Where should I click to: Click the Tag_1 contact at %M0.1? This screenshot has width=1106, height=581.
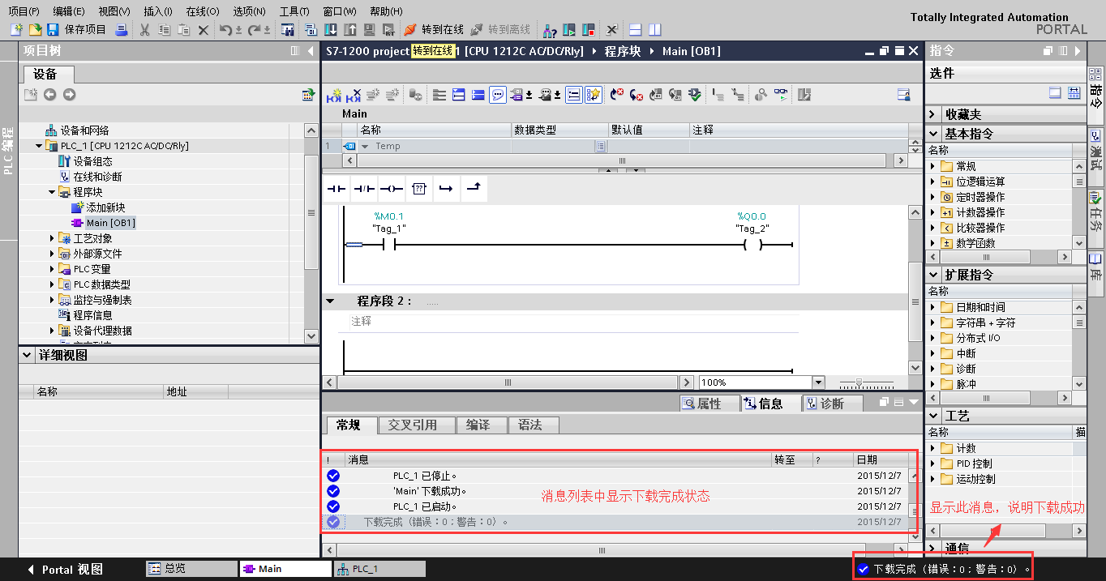[x=388, y=245]
